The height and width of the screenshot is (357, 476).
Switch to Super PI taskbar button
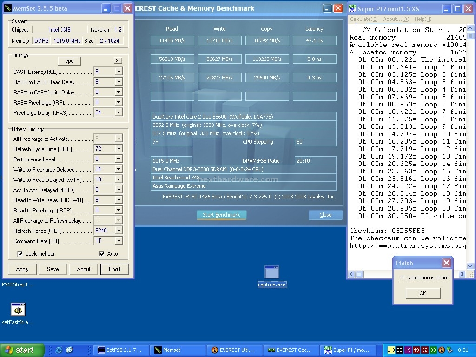[x=348, y=350]
